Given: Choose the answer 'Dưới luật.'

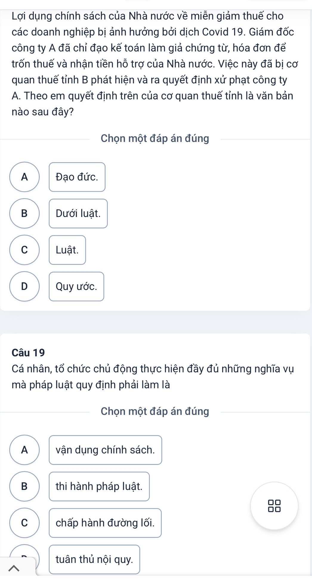Looking at the screenshot, I should [78, 214].
